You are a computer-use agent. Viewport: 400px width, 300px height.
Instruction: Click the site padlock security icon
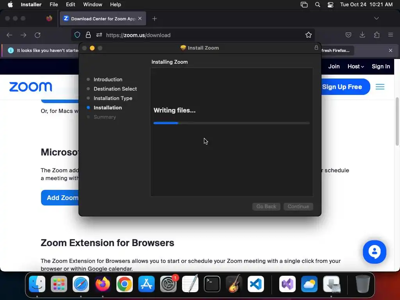tap(88, 35)
